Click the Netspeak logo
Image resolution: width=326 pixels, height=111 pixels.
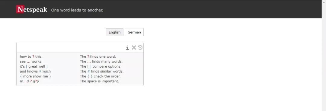click(x=32, y=10)
